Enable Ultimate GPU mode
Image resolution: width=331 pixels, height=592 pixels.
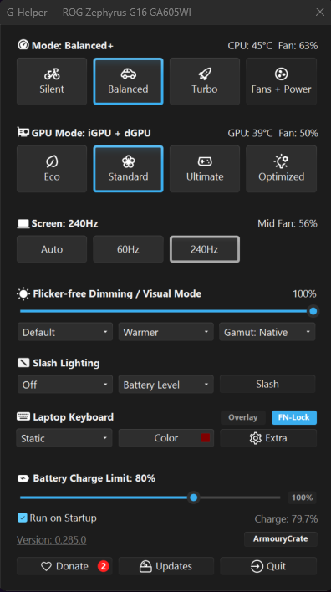205,169
